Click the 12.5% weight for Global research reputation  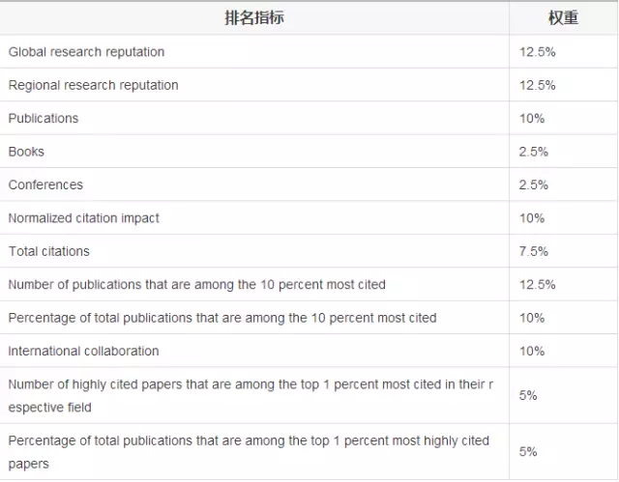tap(537, 52)
